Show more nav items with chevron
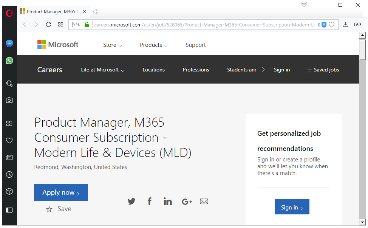This screenshot has height=228, width=368. coord(263,70)
